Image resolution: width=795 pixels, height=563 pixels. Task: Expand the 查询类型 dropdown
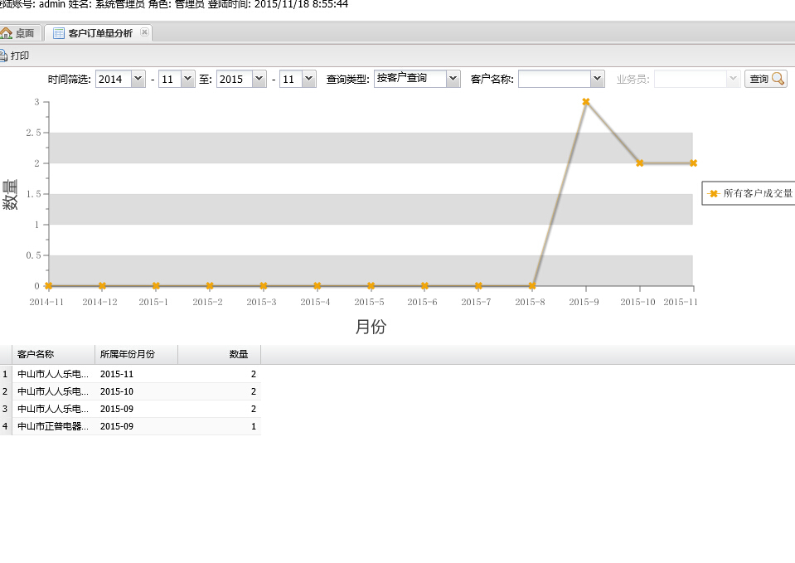[453, 79]
